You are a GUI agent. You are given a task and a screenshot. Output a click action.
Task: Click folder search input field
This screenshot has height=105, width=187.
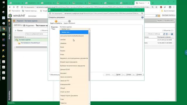click(36, 34)
